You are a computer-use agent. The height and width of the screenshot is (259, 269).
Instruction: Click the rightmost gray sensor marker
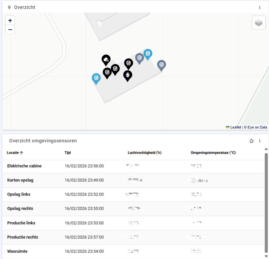[x=162, y=66]
